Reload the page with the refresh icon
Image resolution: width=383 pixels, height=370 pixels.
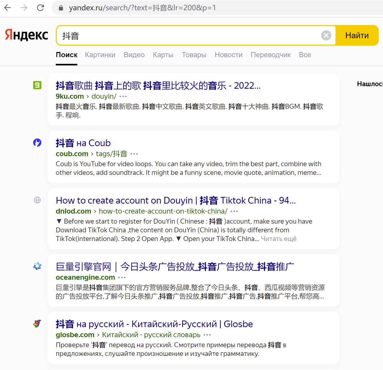coord(40,8)
